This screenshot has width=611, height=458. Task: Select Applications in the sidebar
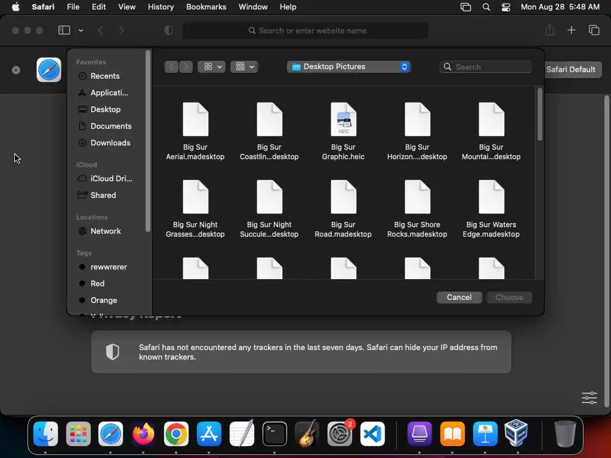point(105,92)
